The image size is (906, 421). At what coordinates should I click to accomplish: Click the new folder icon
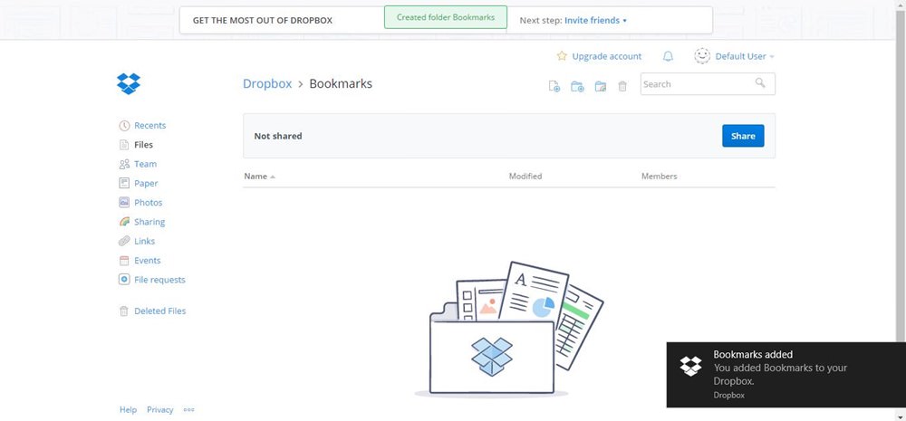577,87
